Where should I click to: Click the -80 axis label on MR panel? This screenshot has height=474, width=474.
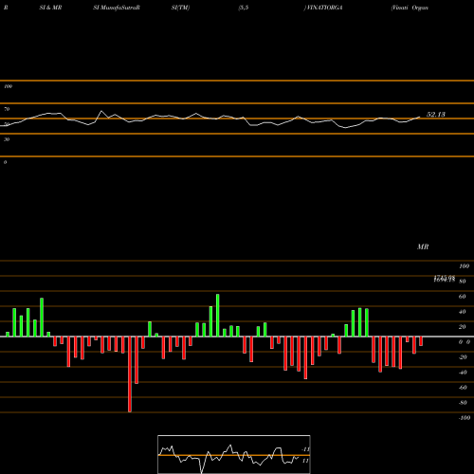(463, 403)
